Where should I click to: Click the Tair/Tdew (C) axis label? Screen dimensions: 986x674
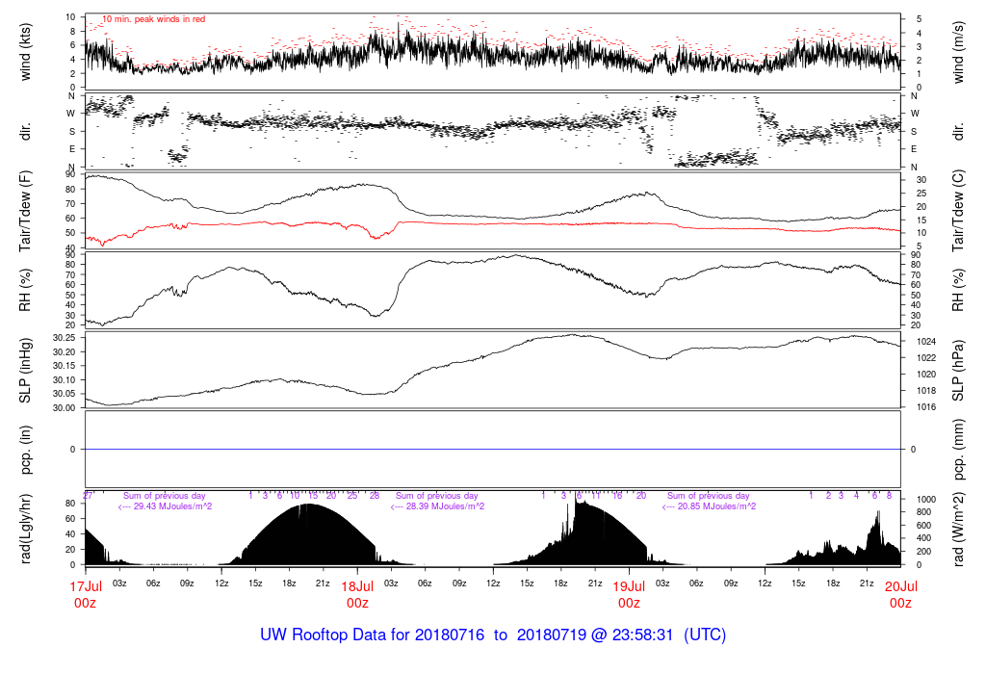[959, 211]
